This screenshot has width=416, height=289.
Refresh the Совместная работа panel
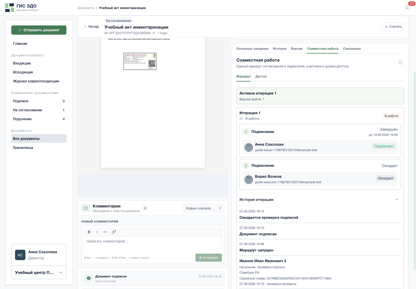400,62
